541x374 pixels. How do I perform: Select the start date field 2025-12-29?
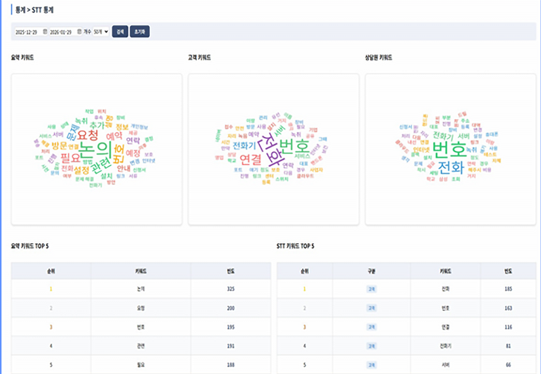tap(31, 32)
